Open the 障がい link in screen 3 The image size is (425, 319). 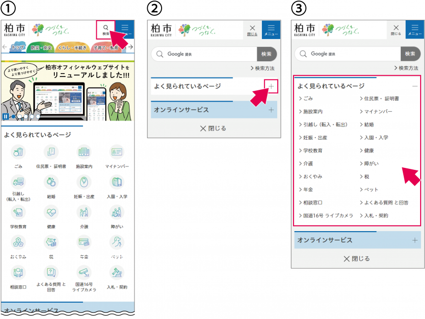click(x=369, y=163)
